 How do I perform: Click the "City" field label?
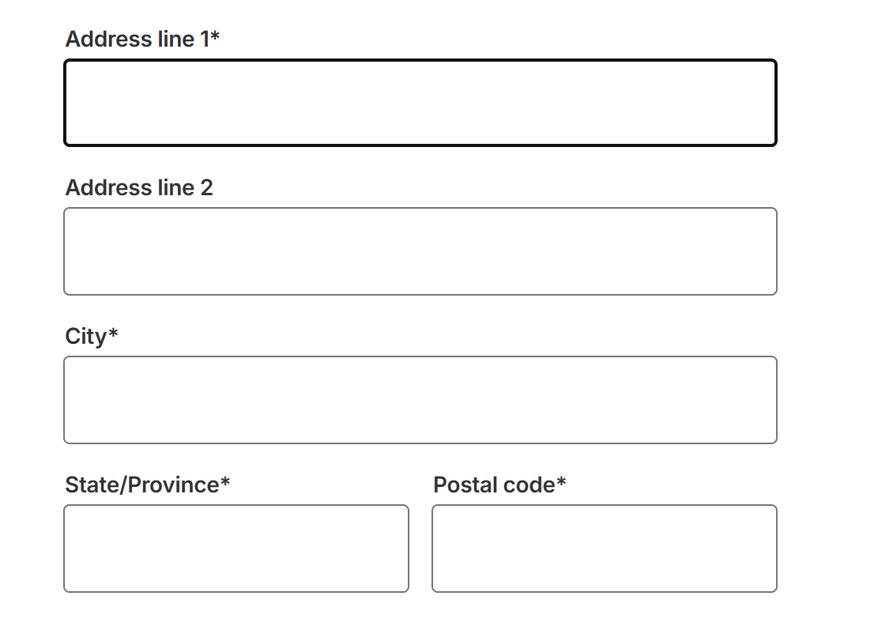click(85, 336)
